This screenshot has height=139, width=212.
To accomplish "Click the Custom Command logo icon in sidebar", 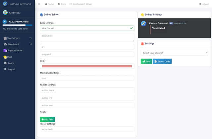I will click(5, 4).
